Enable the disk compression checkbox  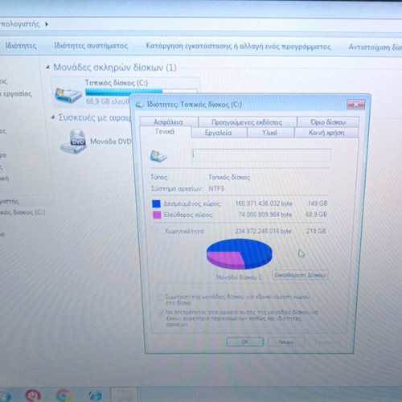161,297
